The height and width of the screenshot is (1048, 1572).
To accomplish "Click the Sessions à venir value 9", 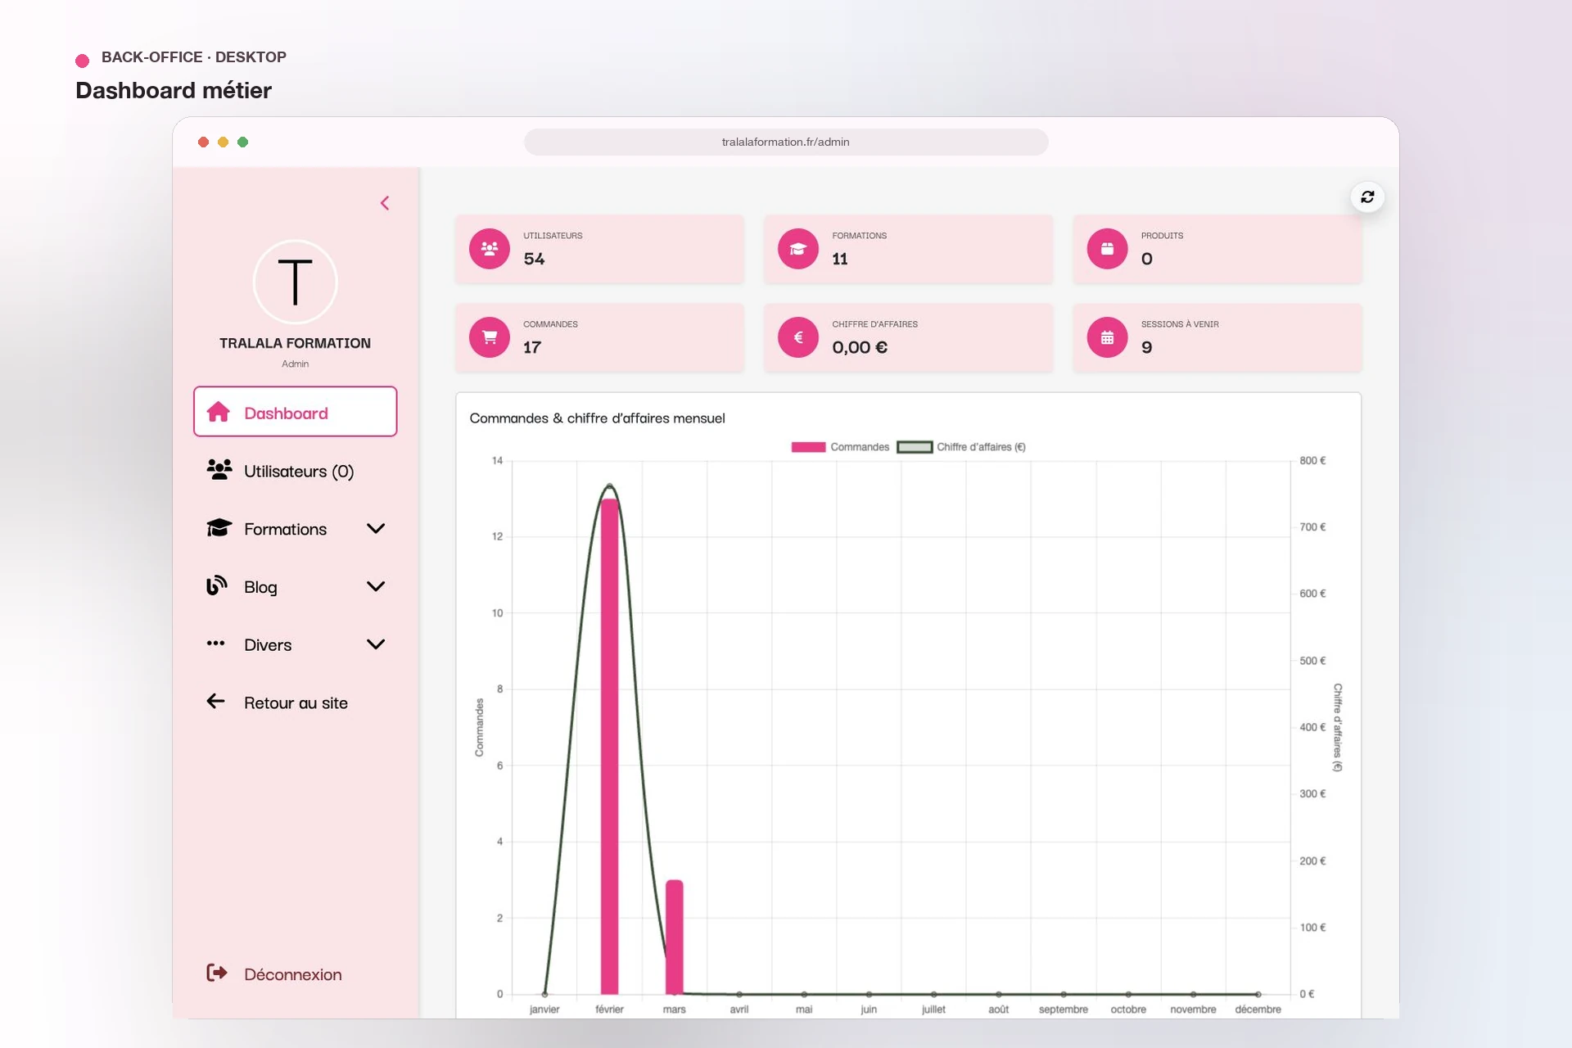I will tap(1146, 347).
